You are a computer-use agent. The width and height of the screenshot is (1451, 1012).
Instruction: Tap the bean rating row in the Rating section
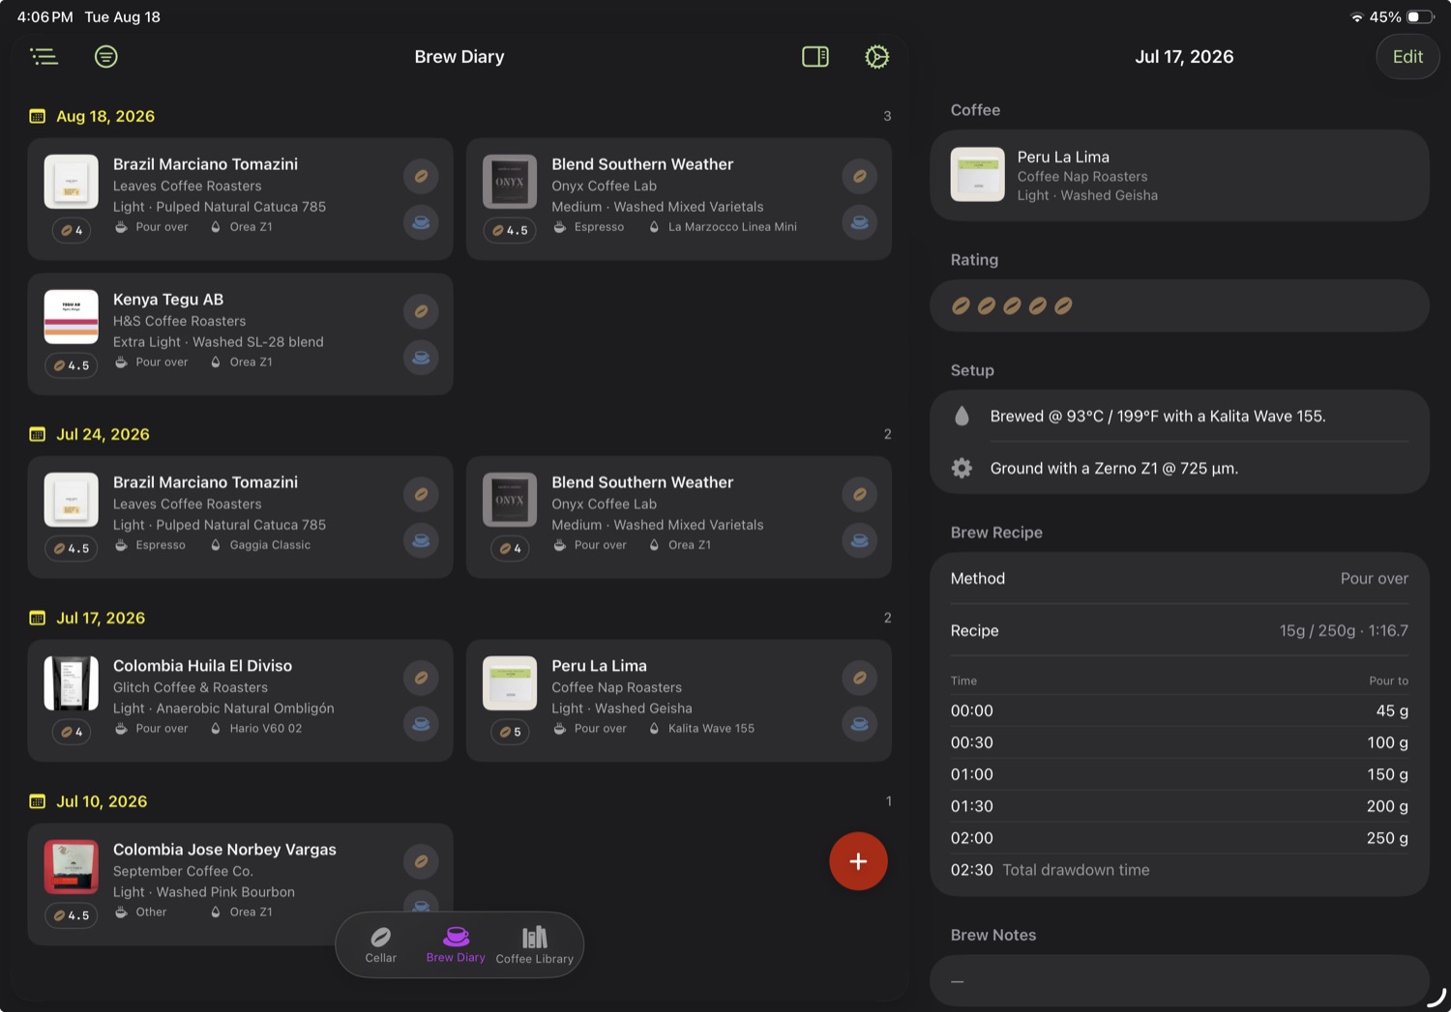[x=1179, y=305]
